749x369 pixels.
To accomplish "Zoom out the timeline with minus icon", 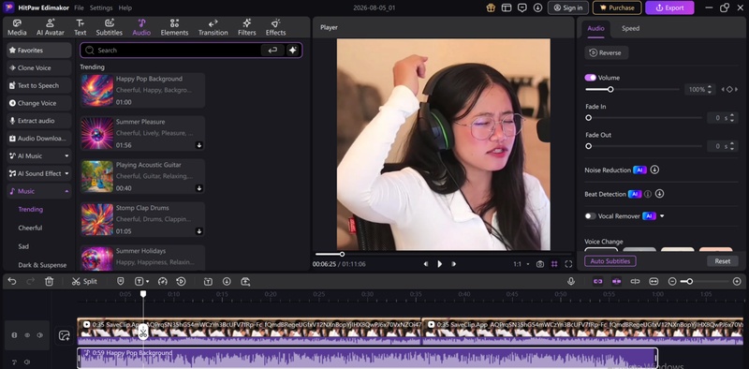I will 672,282.
